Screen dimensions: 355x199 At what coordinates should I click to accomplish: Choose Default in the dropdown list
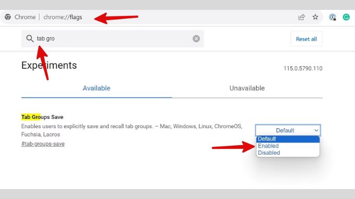(288, 139)
